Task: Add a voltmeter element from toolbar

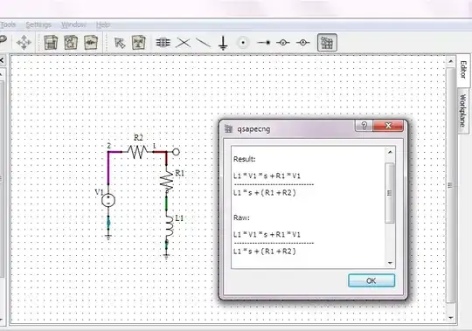Action: tap(282, 43)
